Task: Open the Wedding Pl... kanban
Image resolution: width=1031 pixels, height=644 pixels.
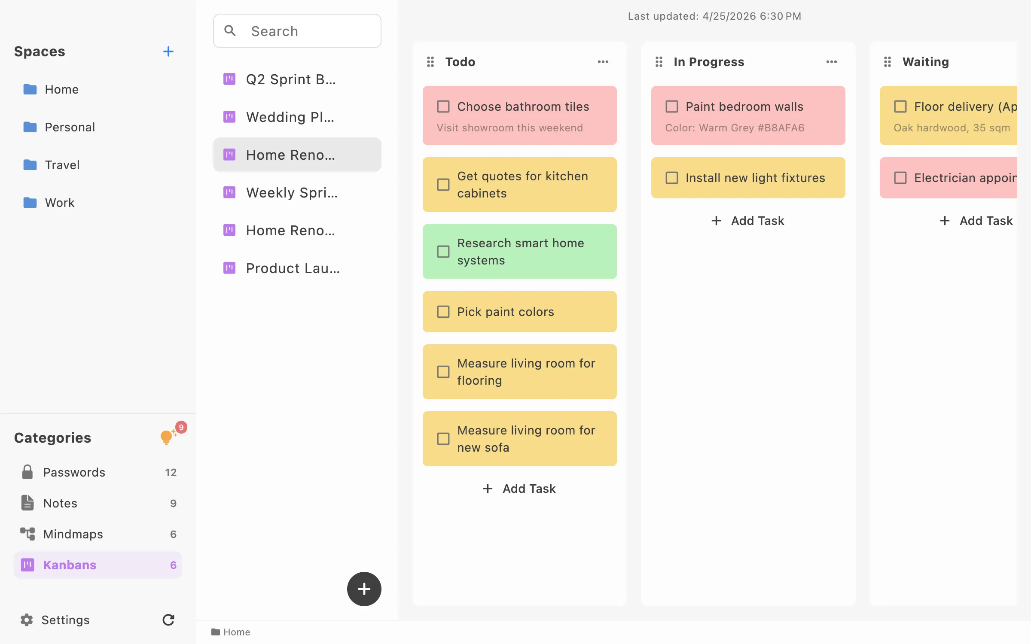Action: 297,117
